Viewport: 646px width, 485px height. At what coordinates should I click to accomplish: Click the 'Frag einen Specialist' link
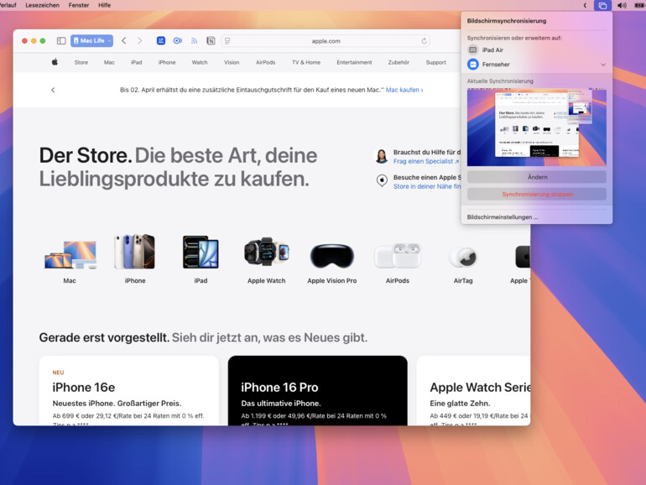pyautogui.click(x=426, y=161)
